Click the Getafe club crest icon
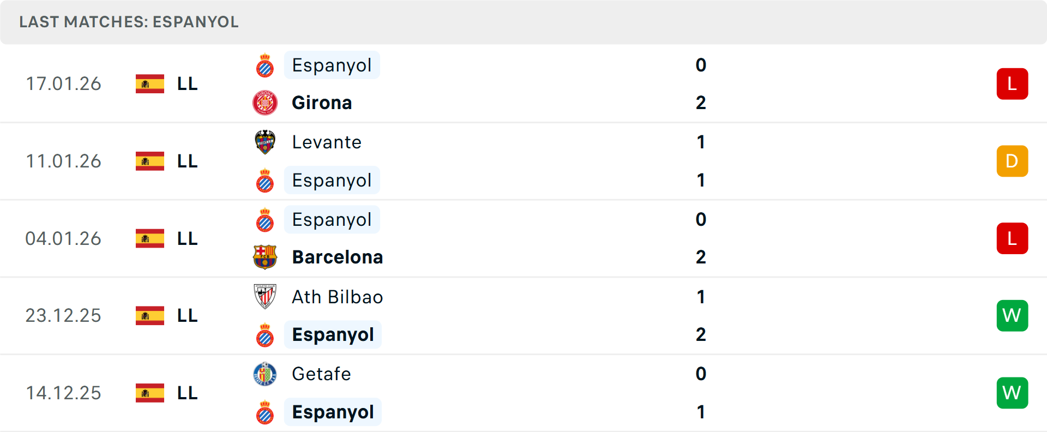The height and width of the screenshot is (432, 1047). (x=265, y=374)
